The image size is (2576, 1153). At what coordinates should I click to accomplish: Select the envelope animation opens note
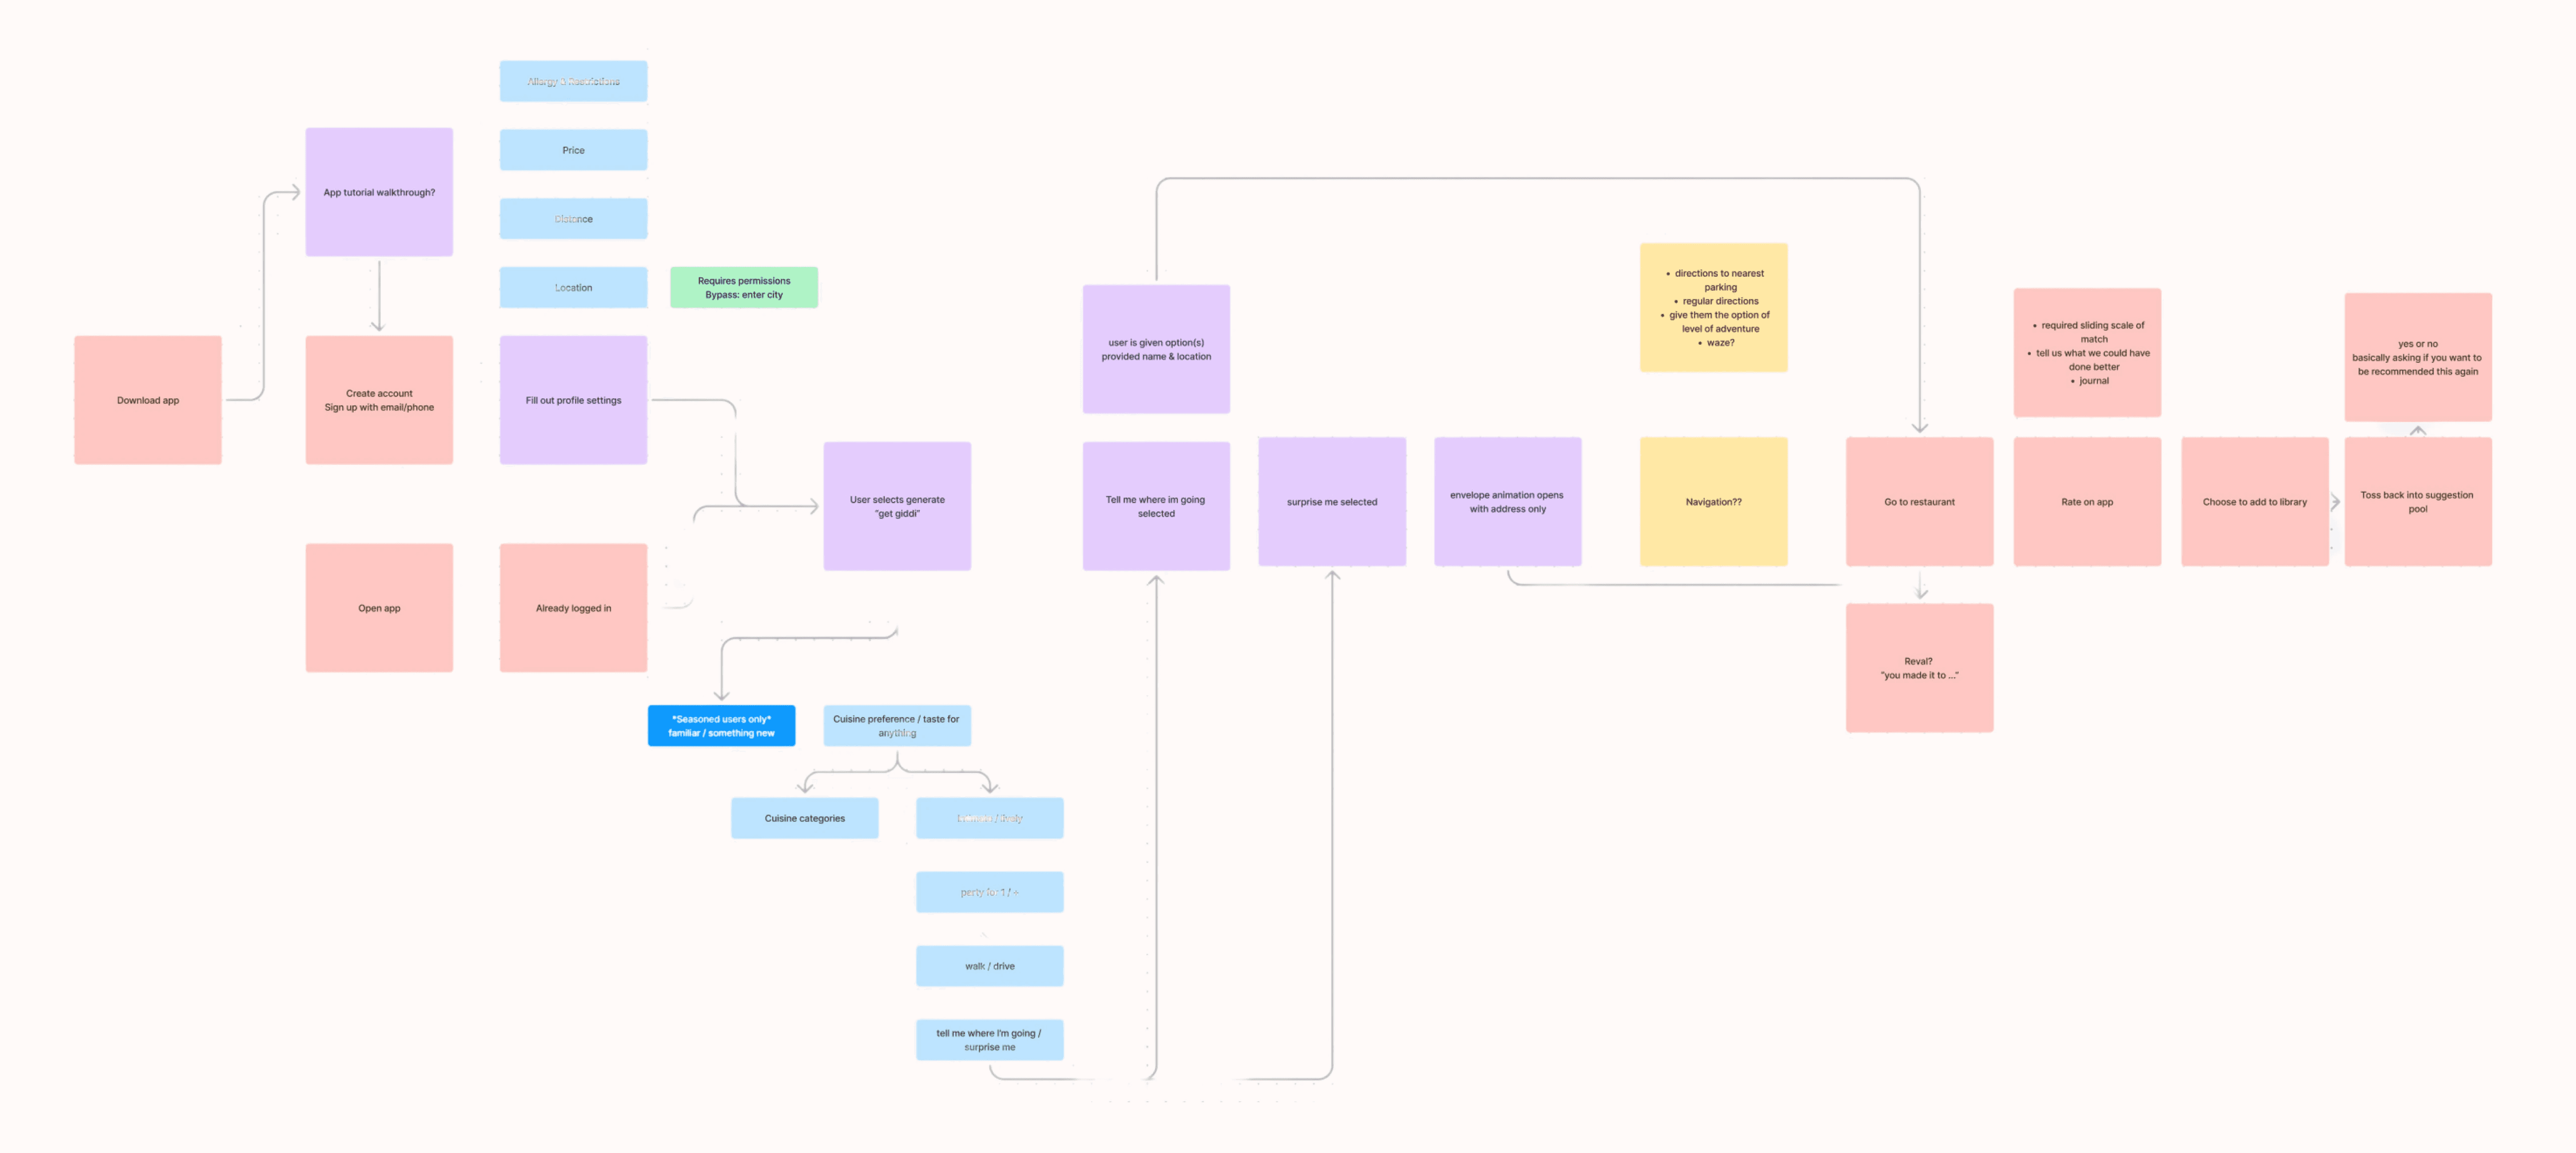[1507, 502]
